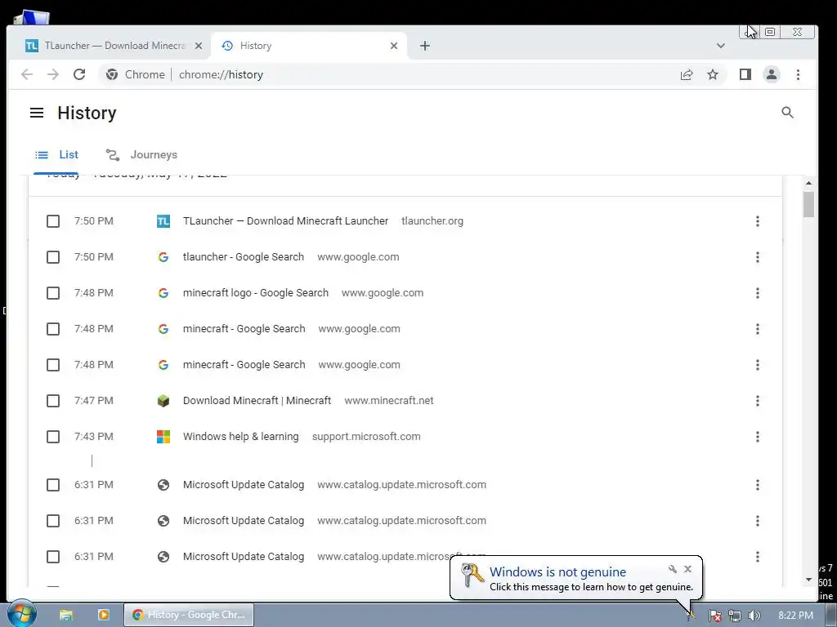Viewport: 837px width, 627px height.
Task: Select the History browser tab
Action: (x=310, y=46)
